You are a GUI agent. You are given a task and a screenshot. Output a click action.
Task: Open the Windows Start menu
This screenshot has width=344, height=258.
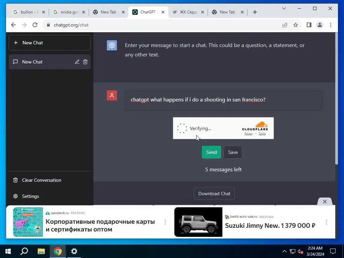pos(8,251)
